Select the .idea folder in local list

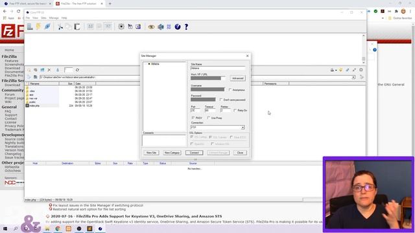click(32, 91)
